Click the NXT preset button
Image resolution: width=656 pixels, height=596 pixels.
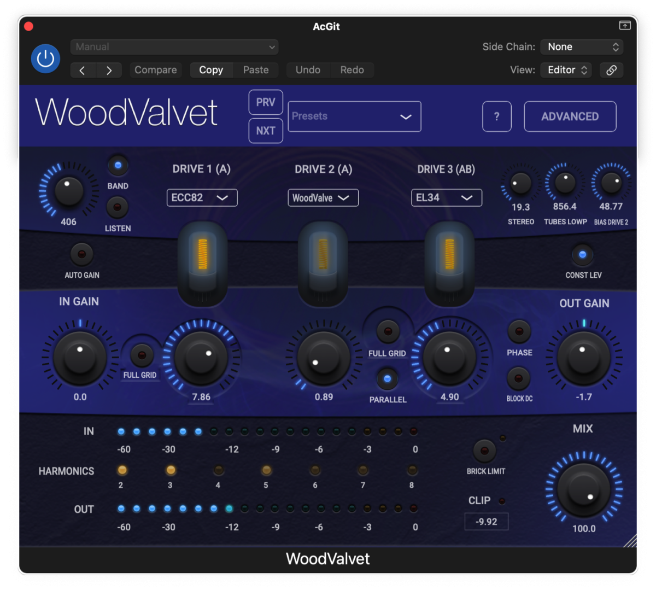tap(266, 131)
